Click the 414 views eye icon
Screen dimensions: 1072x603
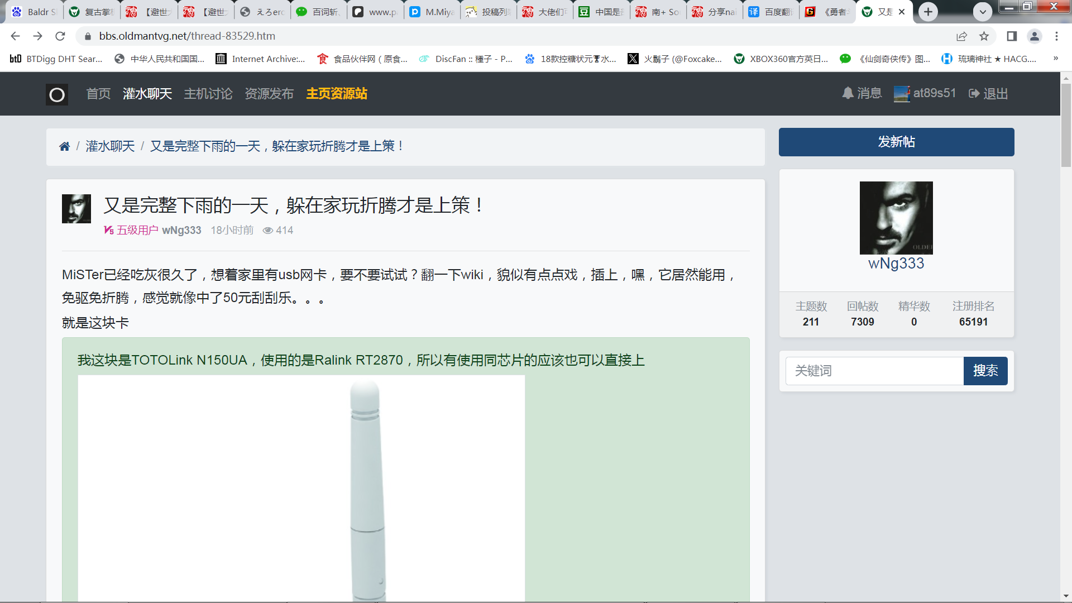[268, 231]
